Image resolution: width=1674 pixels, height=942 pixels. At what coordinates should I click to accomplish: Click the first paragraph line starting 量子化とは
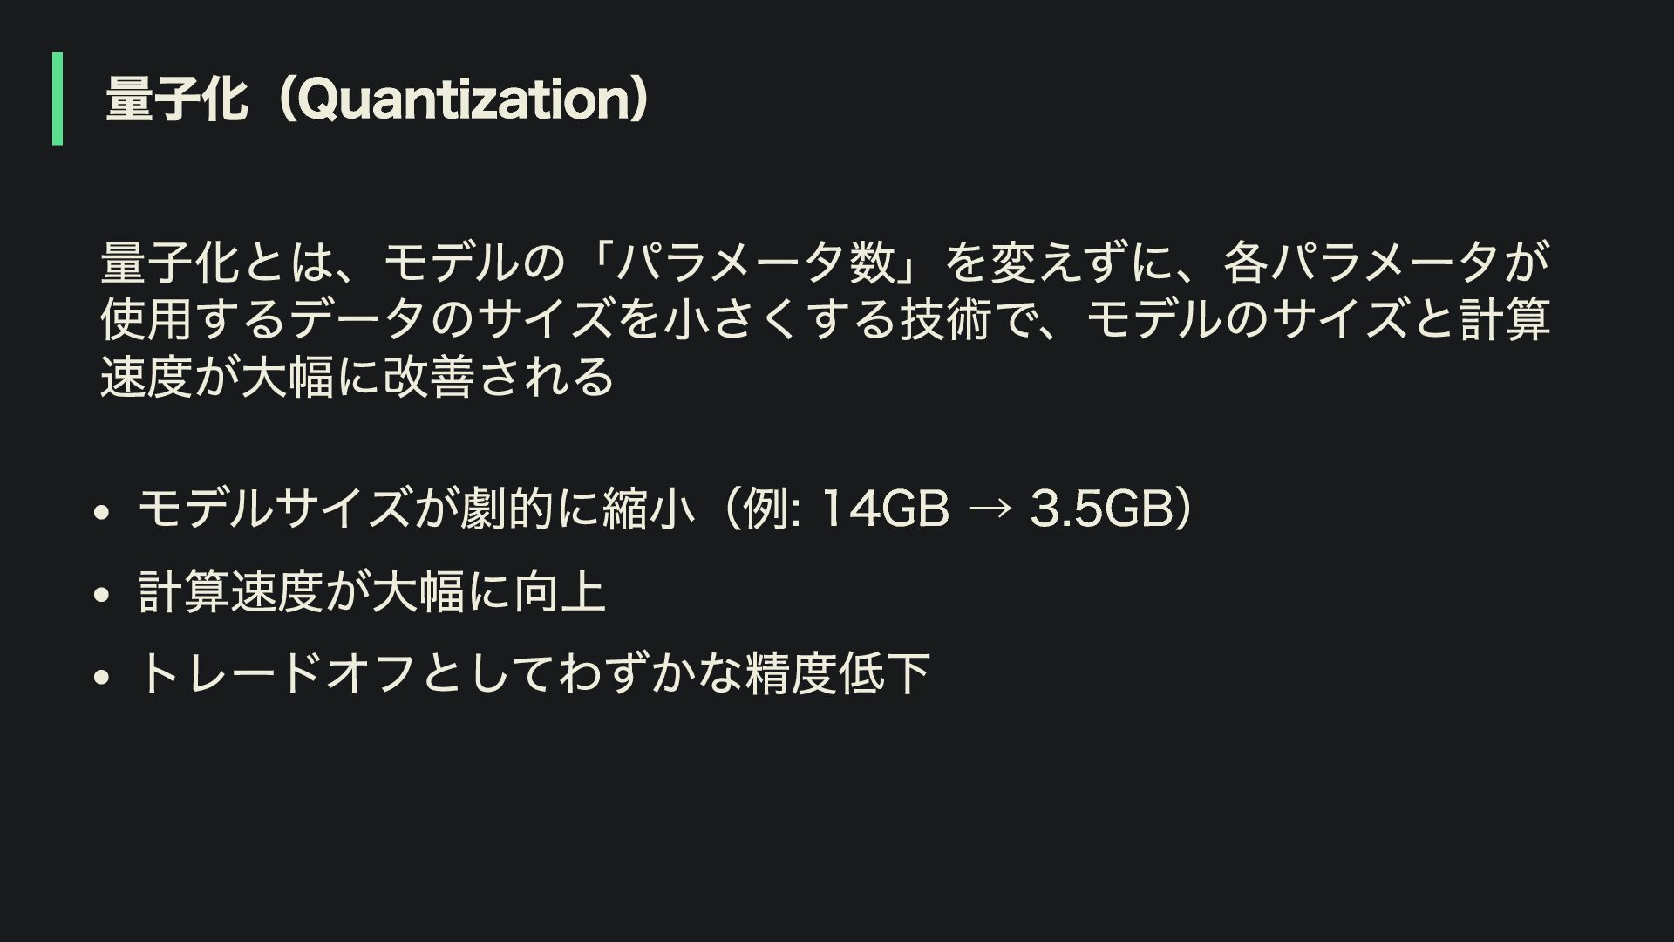point(825,263)
